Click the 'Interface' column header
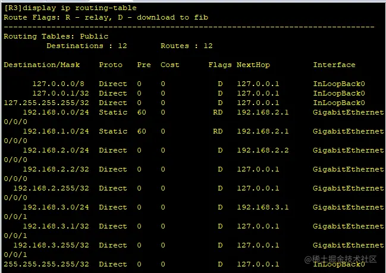386x273 pixels. click(334, 65)
